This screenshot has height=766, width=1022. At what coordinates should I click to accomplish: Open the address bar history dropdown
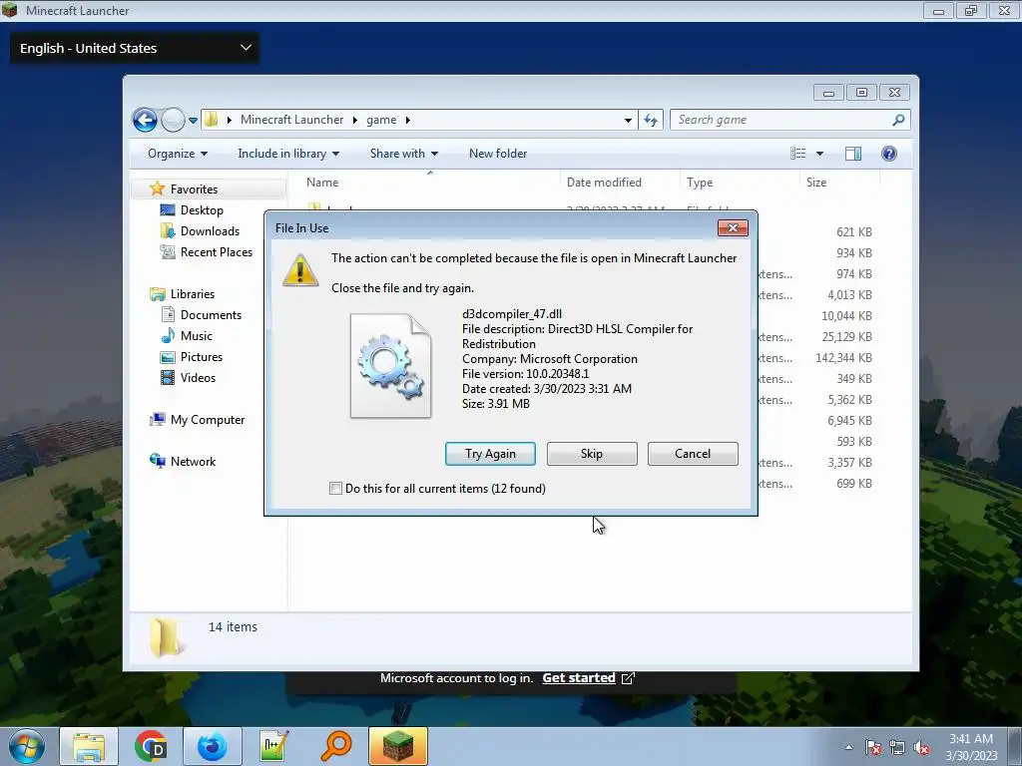click(x=628, y=120)
